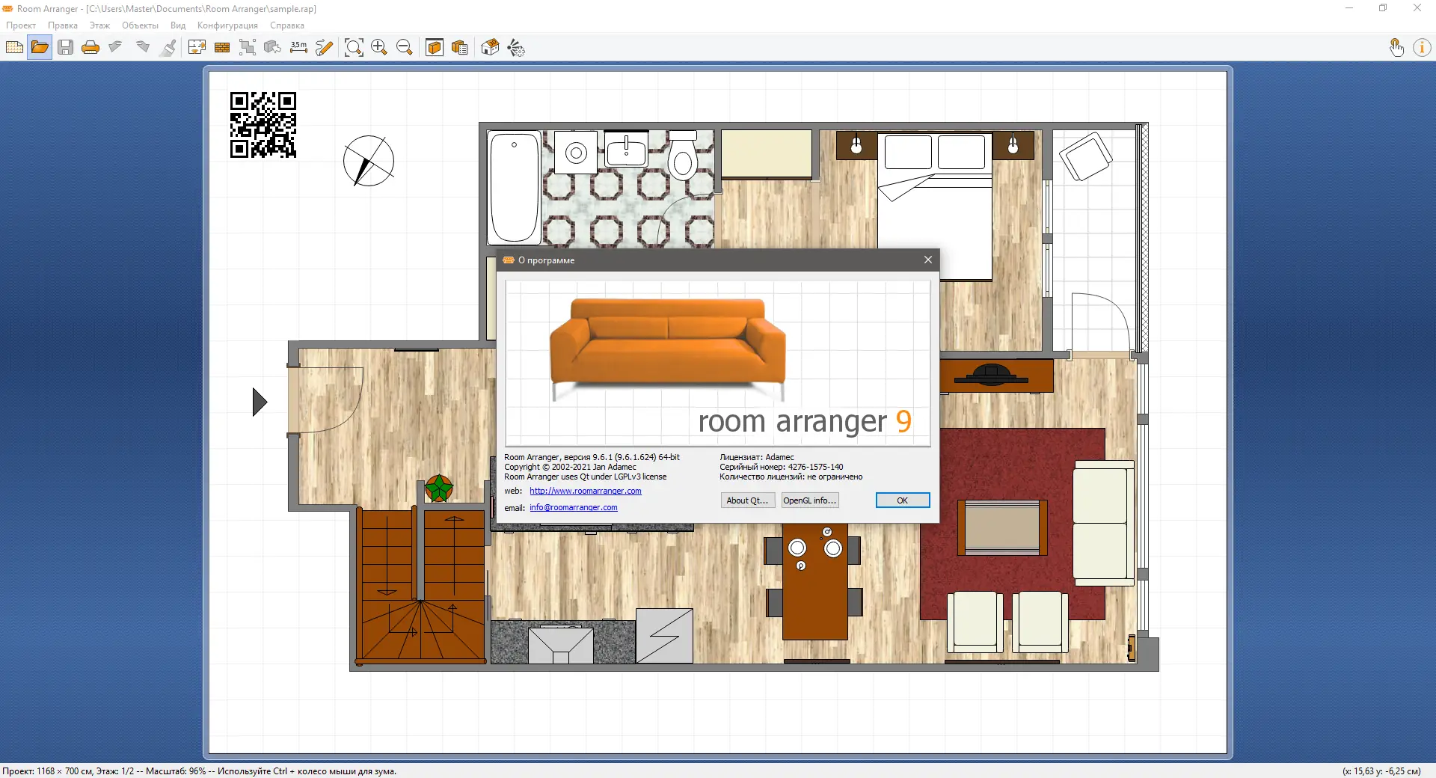Zoom out with the minus magnifier
The width and height of the screenshot is (1436, 778).
point(405,48)
